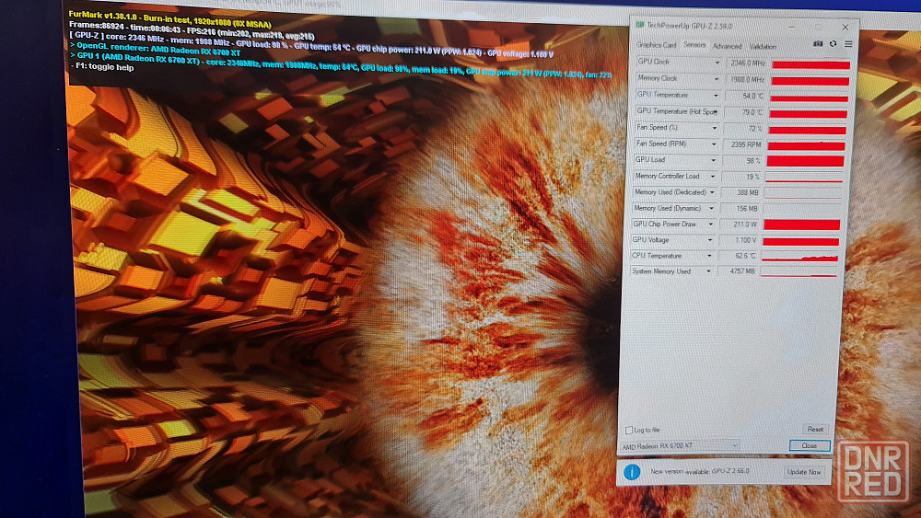Viewport: 921px width, 518px height.
Task: Click the GPU-Z screenshot camera icon
Action: pyautogui.click(x=818, y=44)
